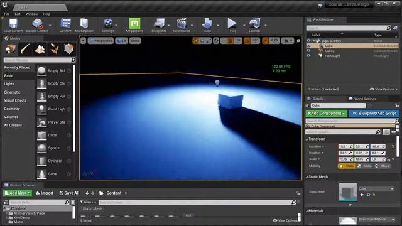Select the Landscape mode mountain icon
The image size is (402, 226).
[x=40, y=49]
